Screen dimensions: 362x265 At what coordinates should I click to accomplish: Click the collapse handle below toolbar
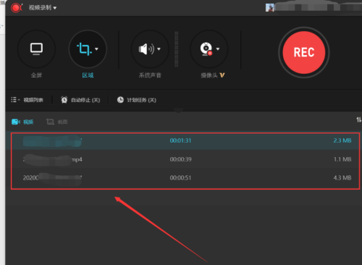click(178, 111)
